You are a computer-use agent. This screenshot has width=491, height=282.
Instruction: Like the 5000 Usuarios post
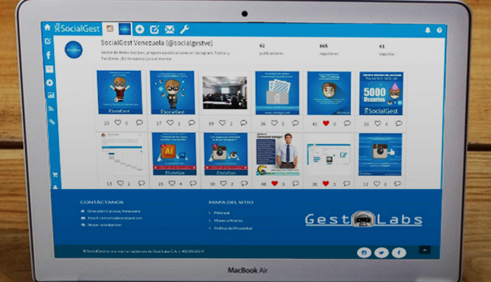(x=378, y=123)
